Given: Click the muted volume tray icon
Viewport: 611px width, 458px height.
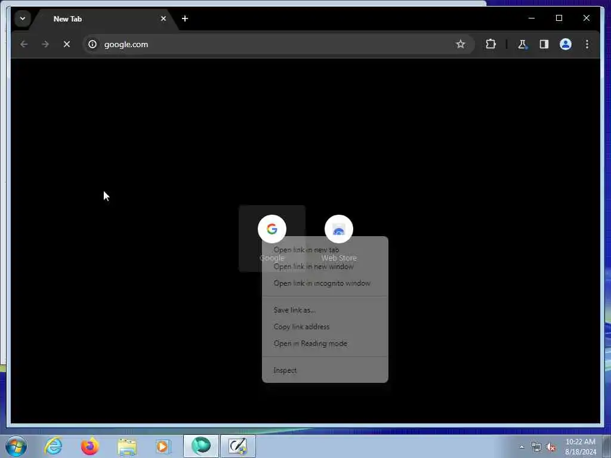Looking at the screenshot, I should [551, 447].
